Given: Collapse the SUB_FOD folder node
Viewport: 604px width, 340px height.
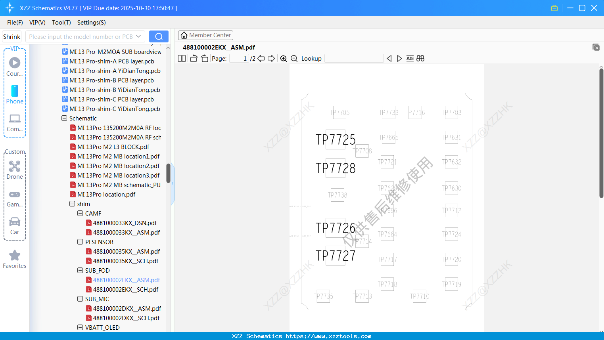Looking at the screenshot, I should pos(80,271).
